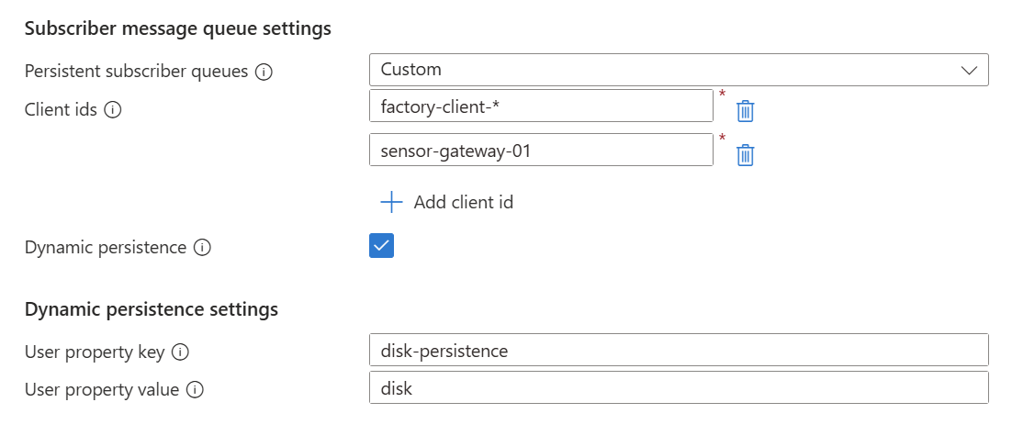Remove sensor-gateway-01 using its trash icon
Viewport: 1012px width, 447px height.
point(746,155)
